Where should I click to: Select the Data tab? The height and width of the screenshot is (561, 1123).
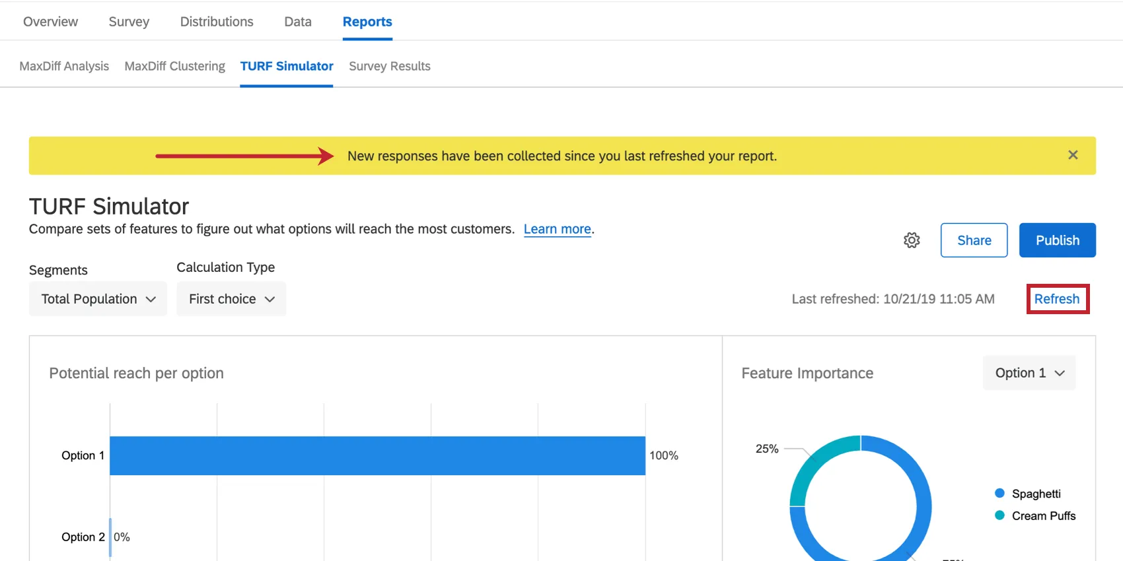[x=298, y=22]
